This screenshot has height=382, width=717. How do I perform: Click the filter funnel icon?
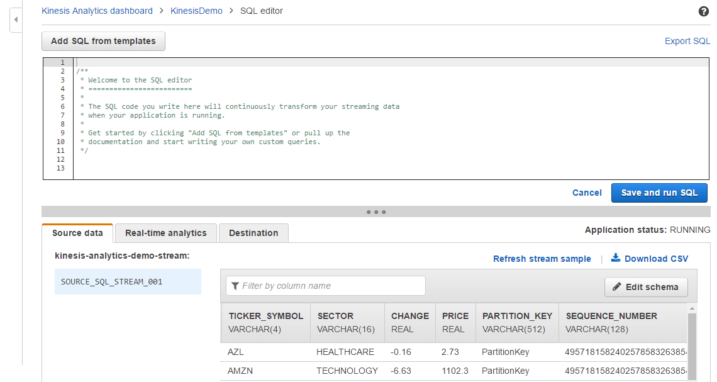click(x=235, y=286)
